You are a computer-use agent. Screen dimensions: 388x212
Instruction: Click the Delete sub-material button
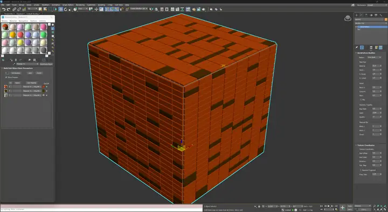(39, 73)
